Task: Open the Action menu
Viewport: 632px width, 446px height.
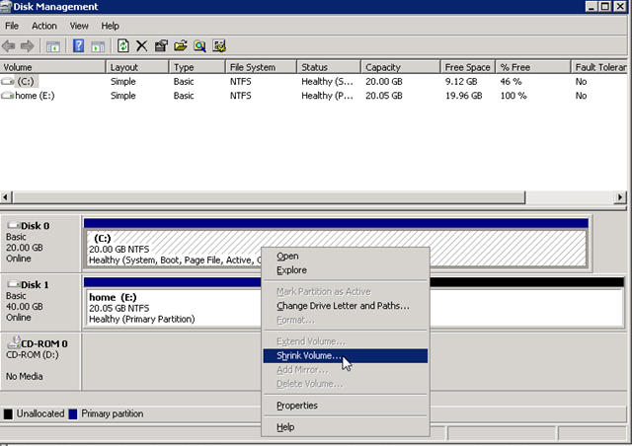Action: pos(44,26)
